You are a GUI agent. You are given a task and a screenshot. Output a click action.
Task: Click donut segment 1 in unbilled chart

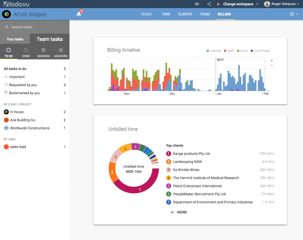(x=140, y=189)
